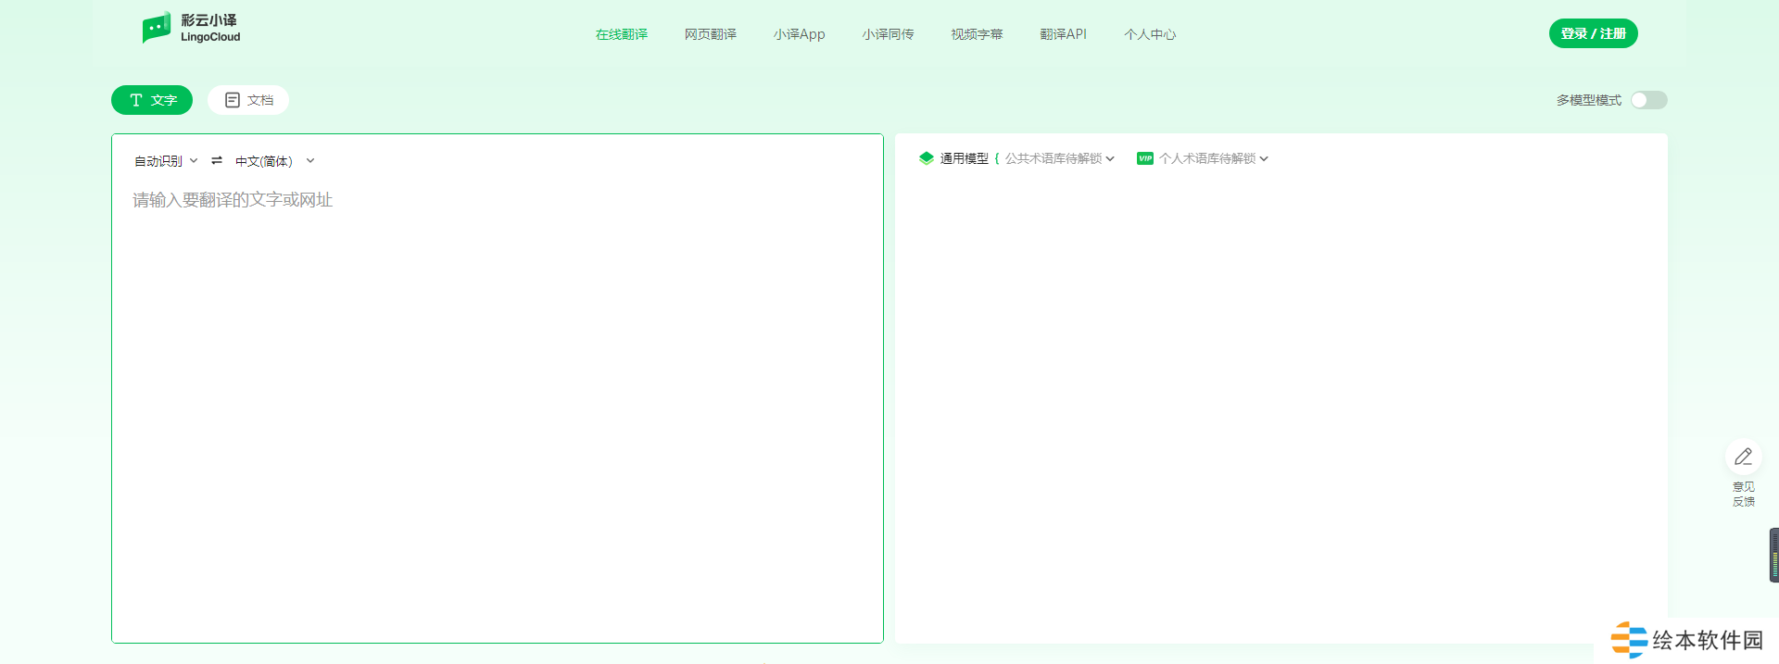Click the feedback pencil icon

click(1743, 457)
